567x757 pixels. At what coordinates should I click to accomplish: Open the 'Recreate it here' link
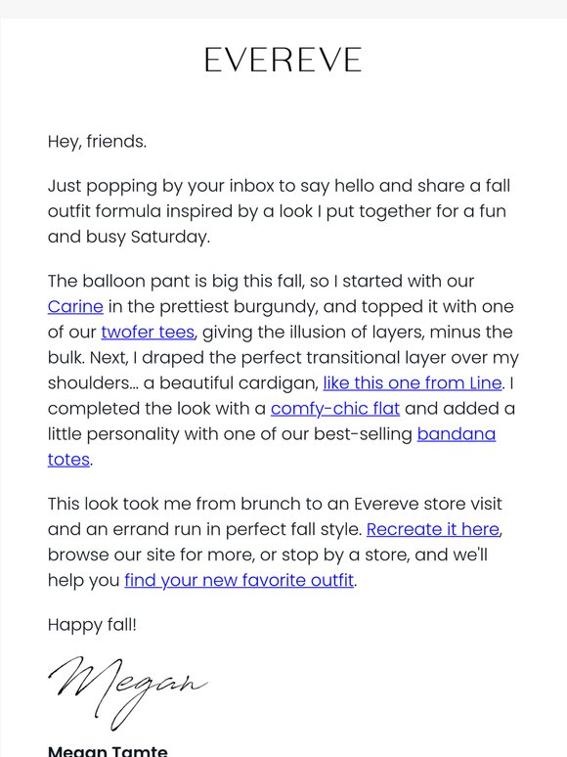point(433,529)
